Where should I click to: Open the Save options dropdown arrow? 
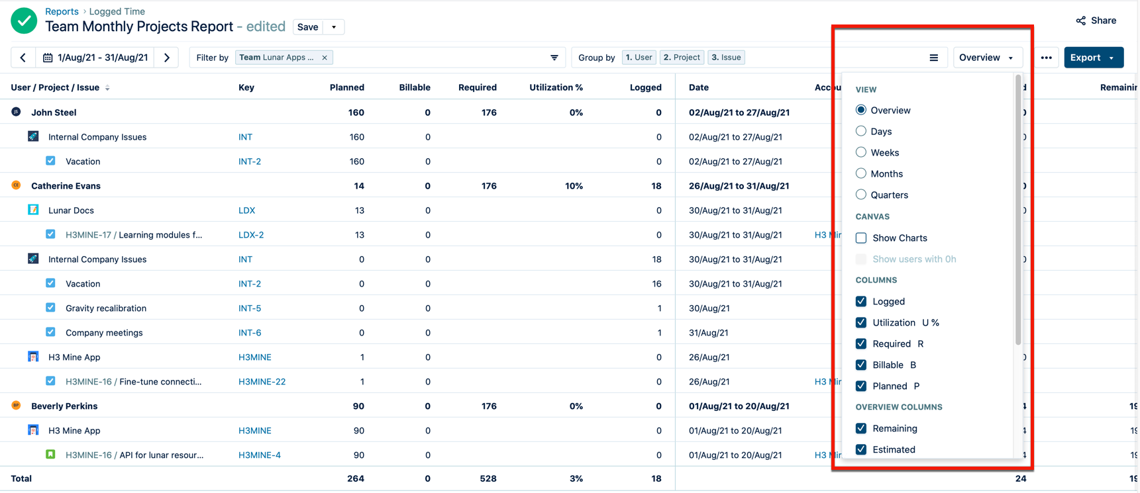click(x=334, y=27)
